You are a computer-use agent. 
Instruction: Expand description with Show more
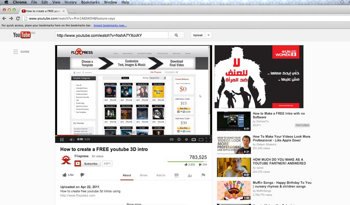tap(134, 204)
